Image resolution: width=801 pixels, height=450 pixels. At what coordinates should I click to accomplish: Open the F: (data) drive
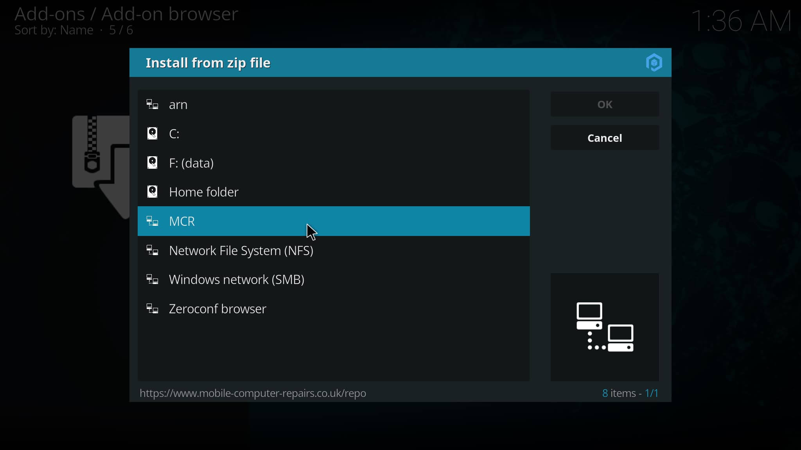pos(334,162)
